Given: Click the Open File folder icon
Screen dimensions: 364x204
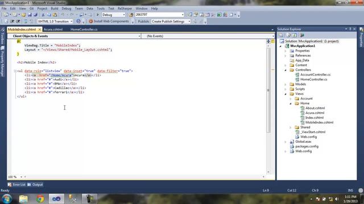Looking at the screenshot, I should click(24, 15).
